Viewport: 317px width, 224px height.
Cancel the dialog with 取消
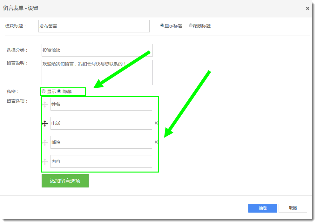[293, 208]
